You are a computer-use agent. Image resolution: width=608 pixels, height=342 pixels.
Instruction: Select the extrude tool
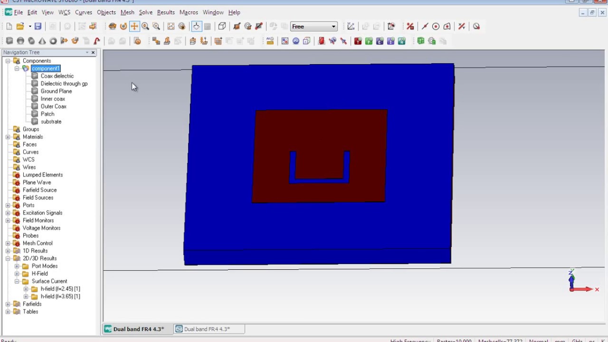point(64,41)
